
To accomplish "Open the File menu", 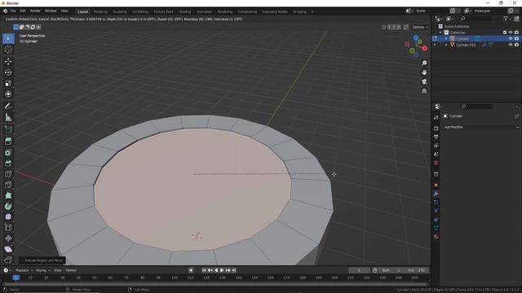I will click(x=13, y=11).
